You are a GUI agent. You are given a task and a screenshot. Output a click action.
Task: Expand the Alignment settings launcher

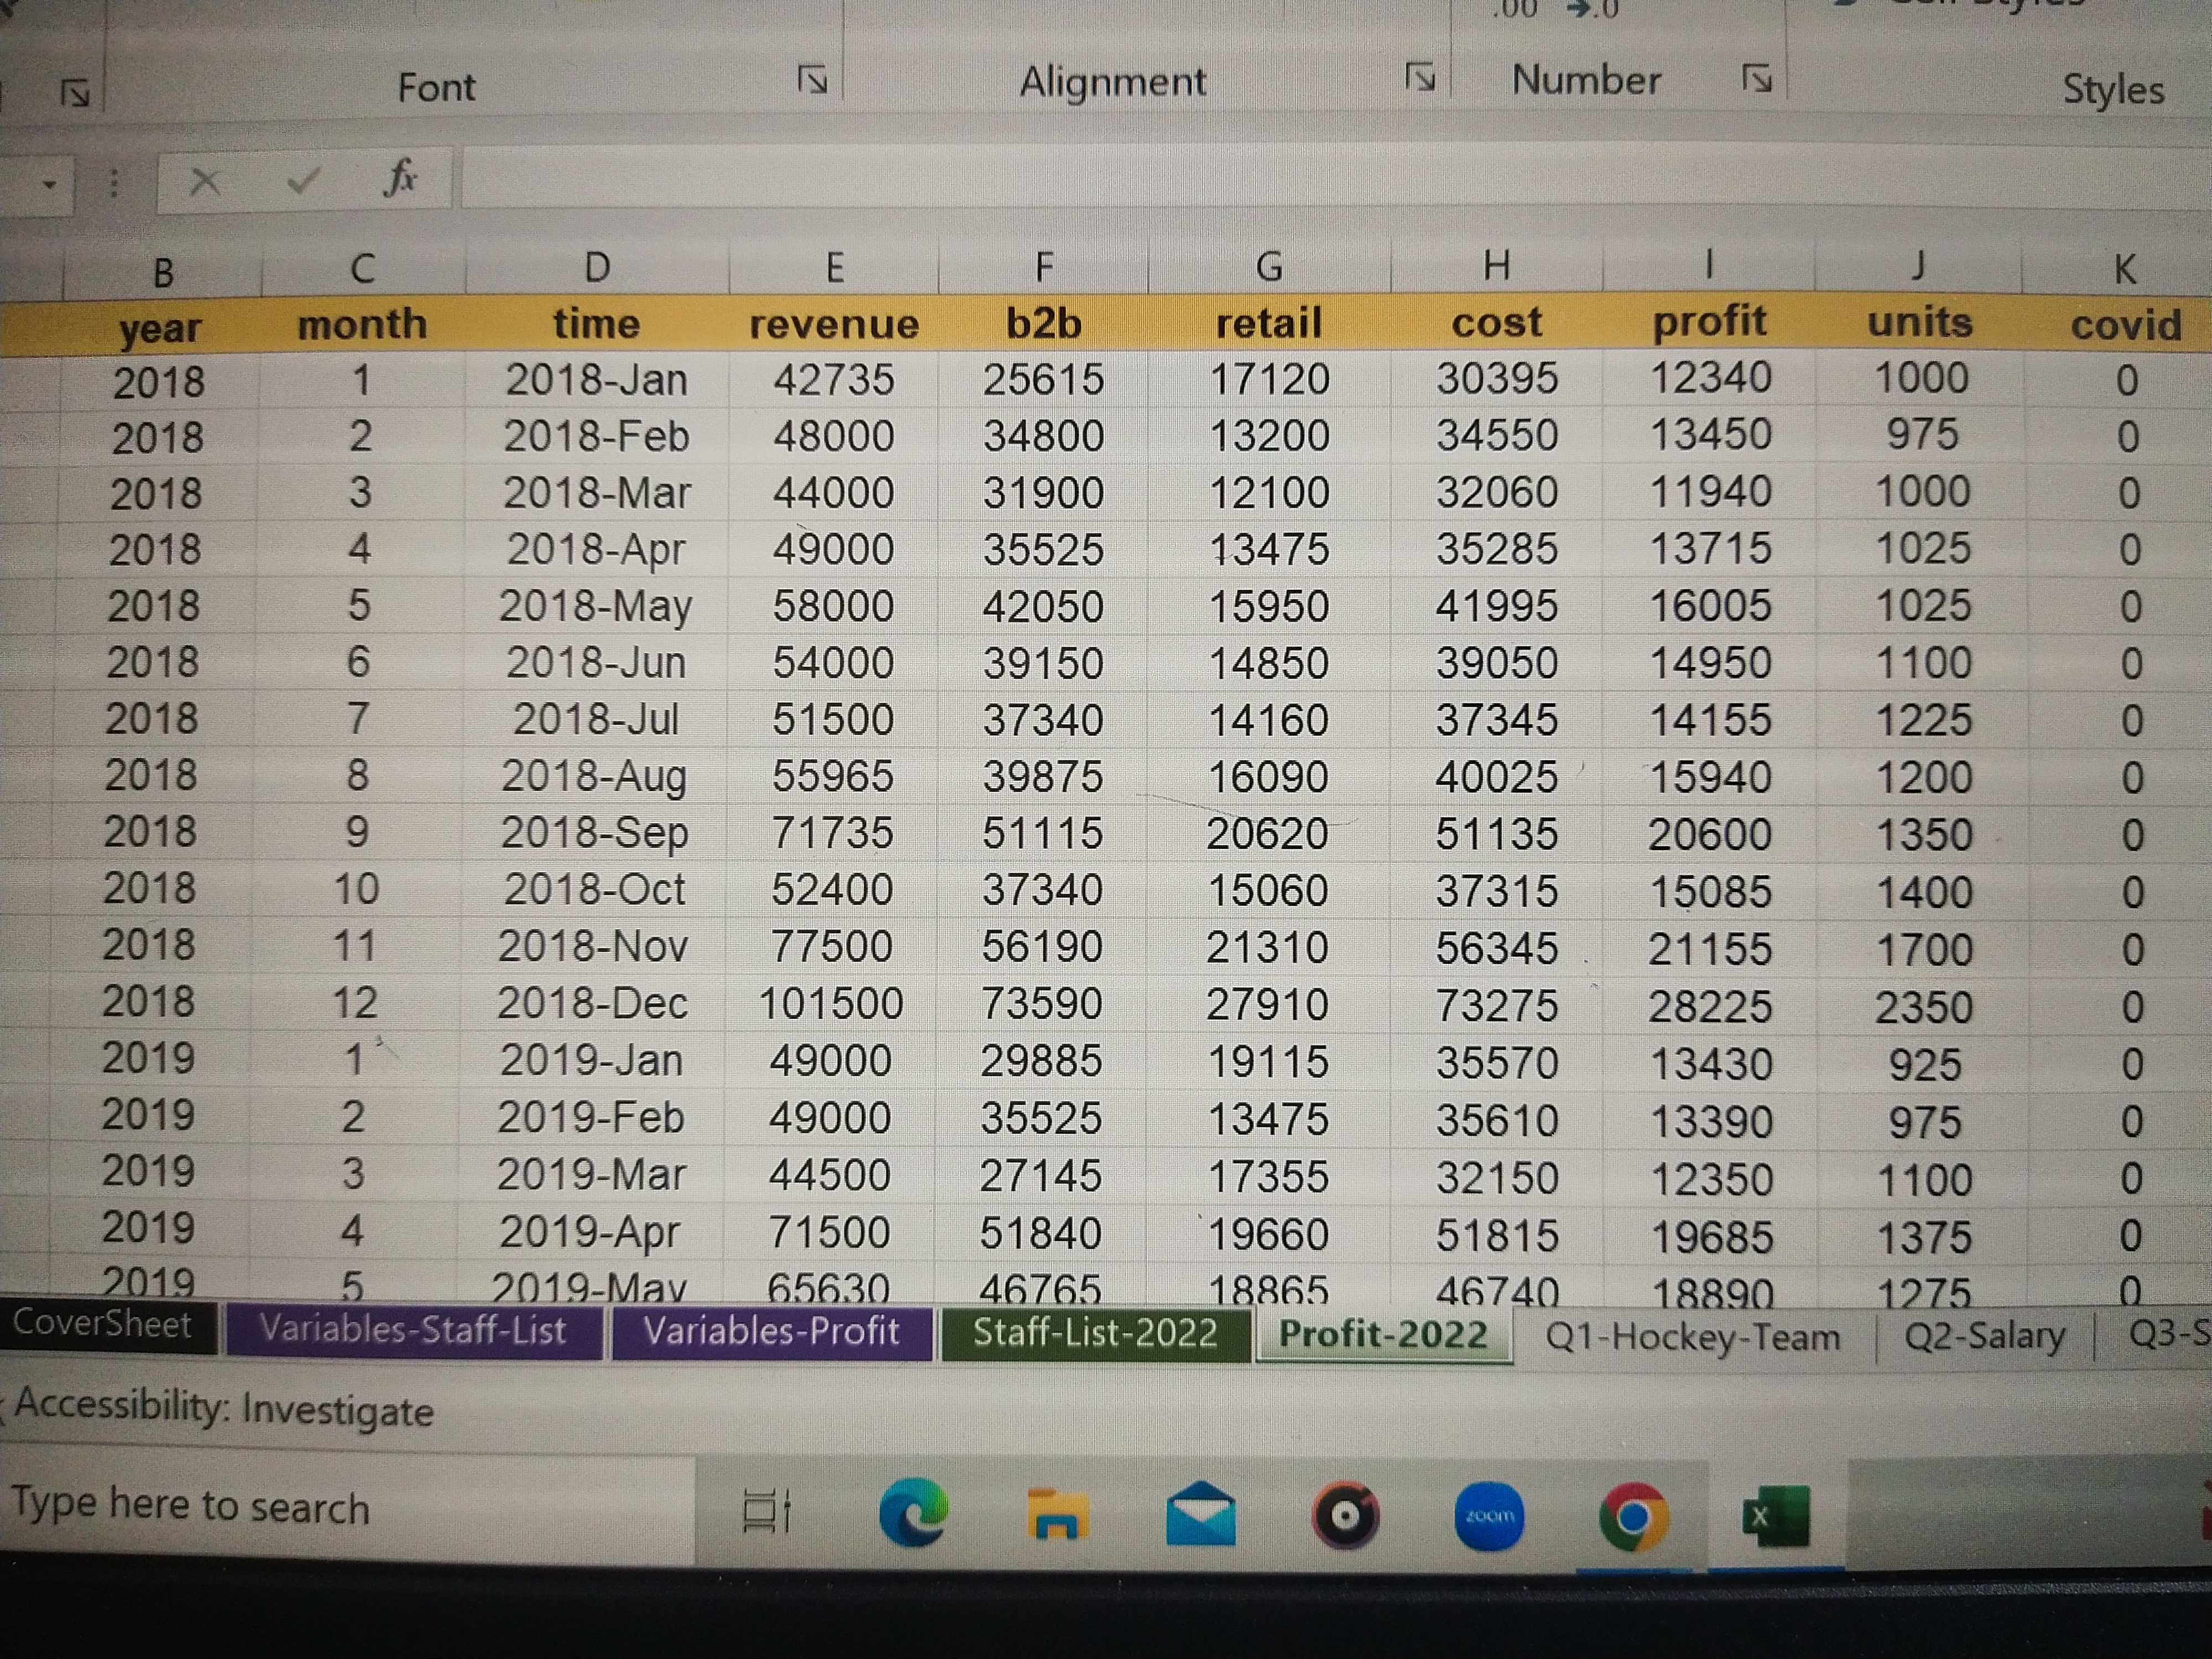pyautogui.click(x=1420, y=77)
